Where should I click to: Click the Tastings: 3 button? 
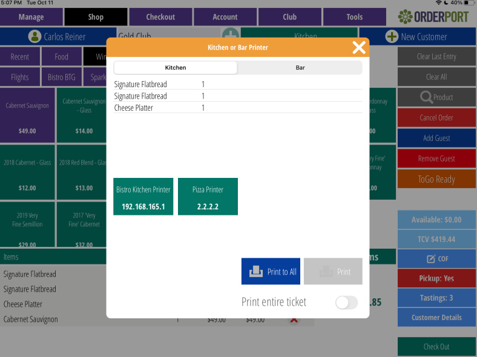click(436, 298)
